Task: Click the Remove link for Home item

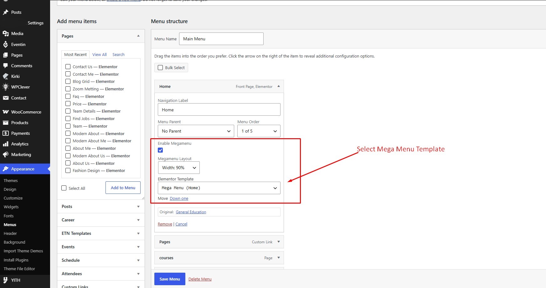Action: (165, 224)
